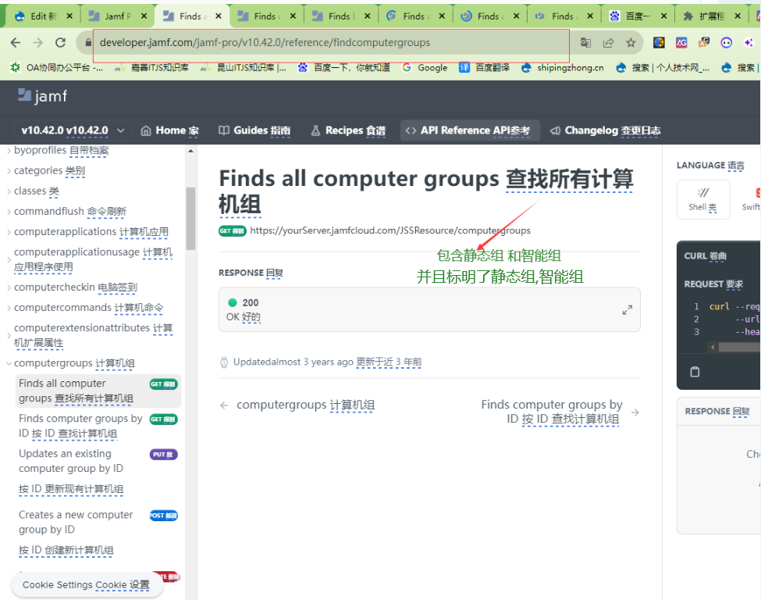Open the Guides navigation tab
The height and width of the screenshot is (600, 761).
click(x=254, y=130)
